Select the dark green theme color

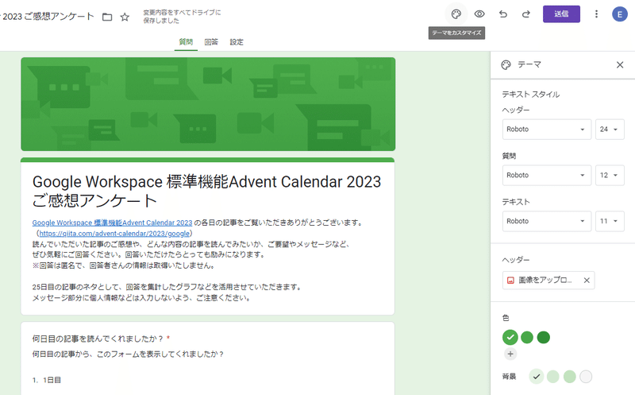(544, 338)
